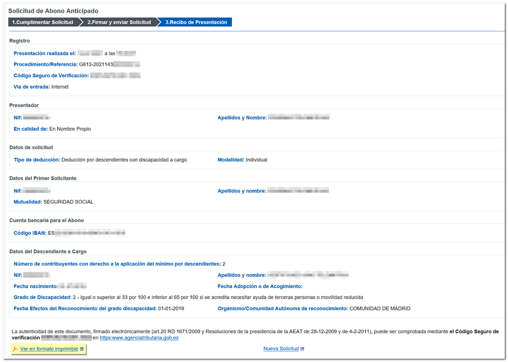Image resolution: width=508 pixels, height=362 pixels.
Task: Click the Tipo de deducción value text
Action: point(124,160)
